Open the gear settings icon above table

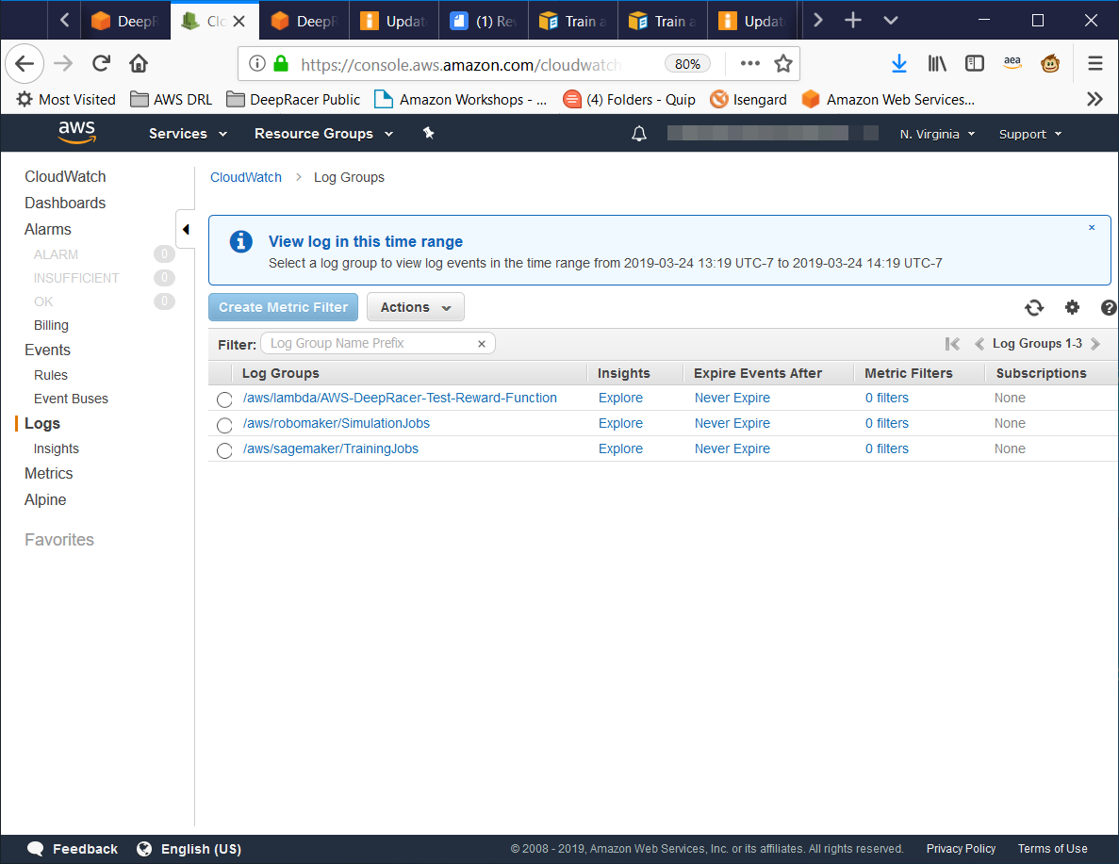tap(1072, 307)
